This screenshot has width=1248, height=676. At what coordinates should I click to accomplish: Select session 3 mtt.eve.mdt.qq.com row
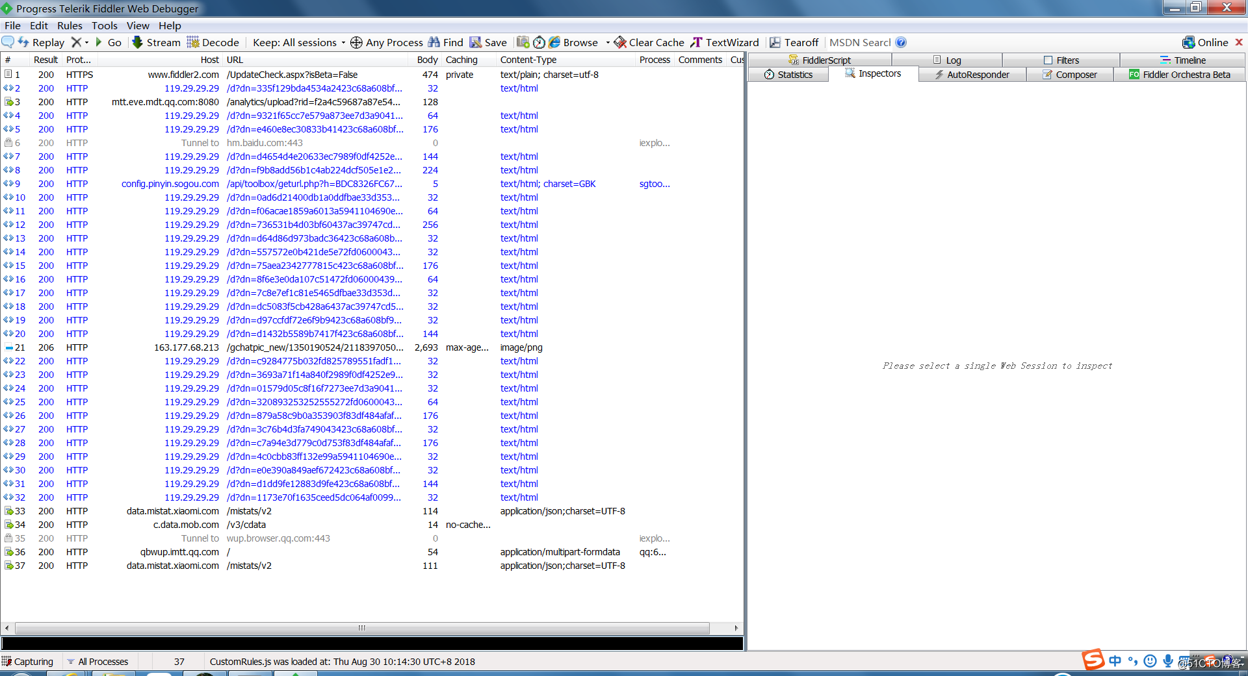click(372, 102)
